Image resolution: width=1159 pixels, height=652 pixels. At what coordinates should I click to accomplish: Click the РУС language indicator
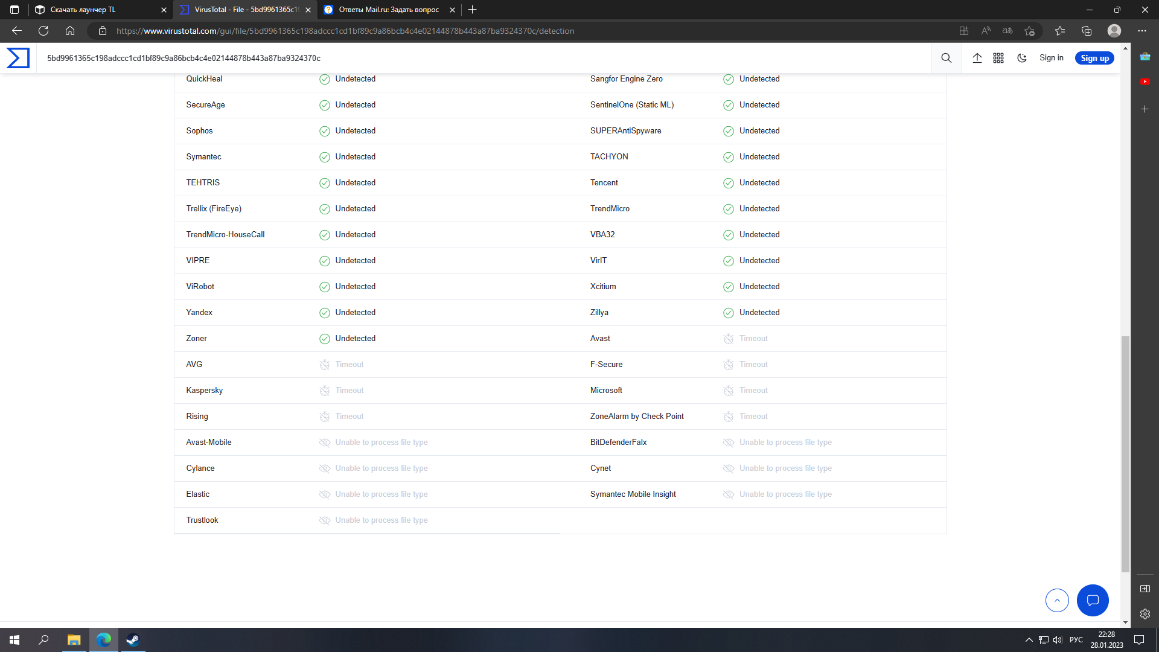[x=1076, y=640]
